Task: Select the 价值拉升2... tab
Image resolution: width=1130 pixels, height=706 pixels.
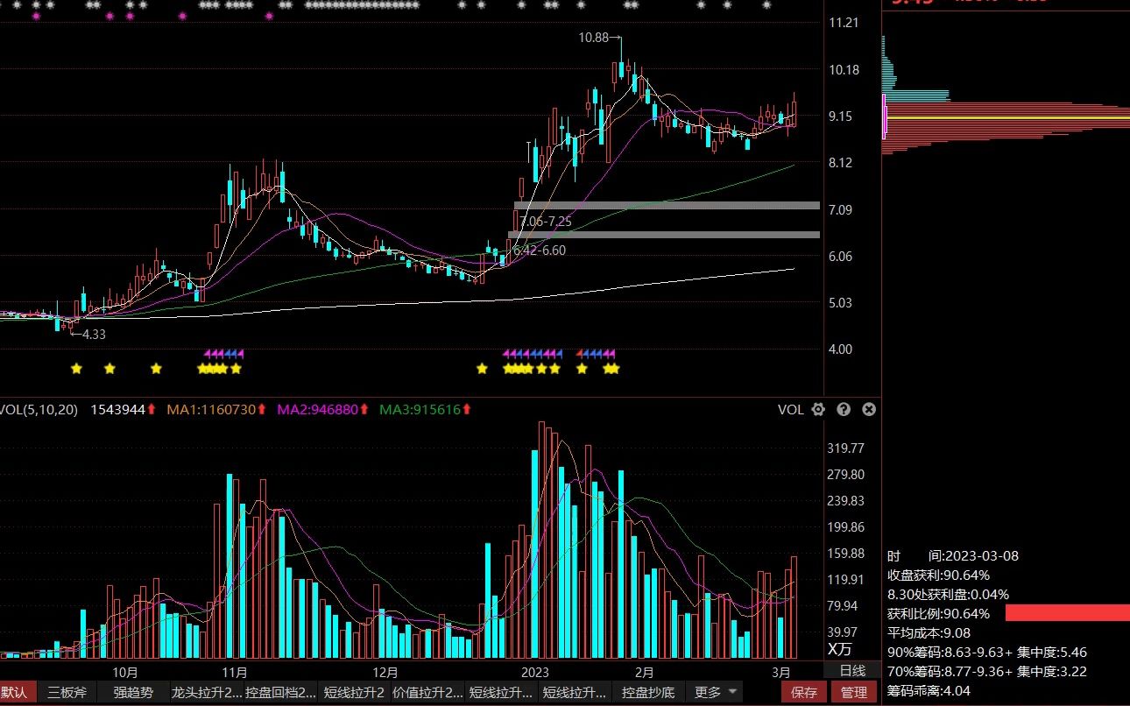Action: tap(428, 692)
